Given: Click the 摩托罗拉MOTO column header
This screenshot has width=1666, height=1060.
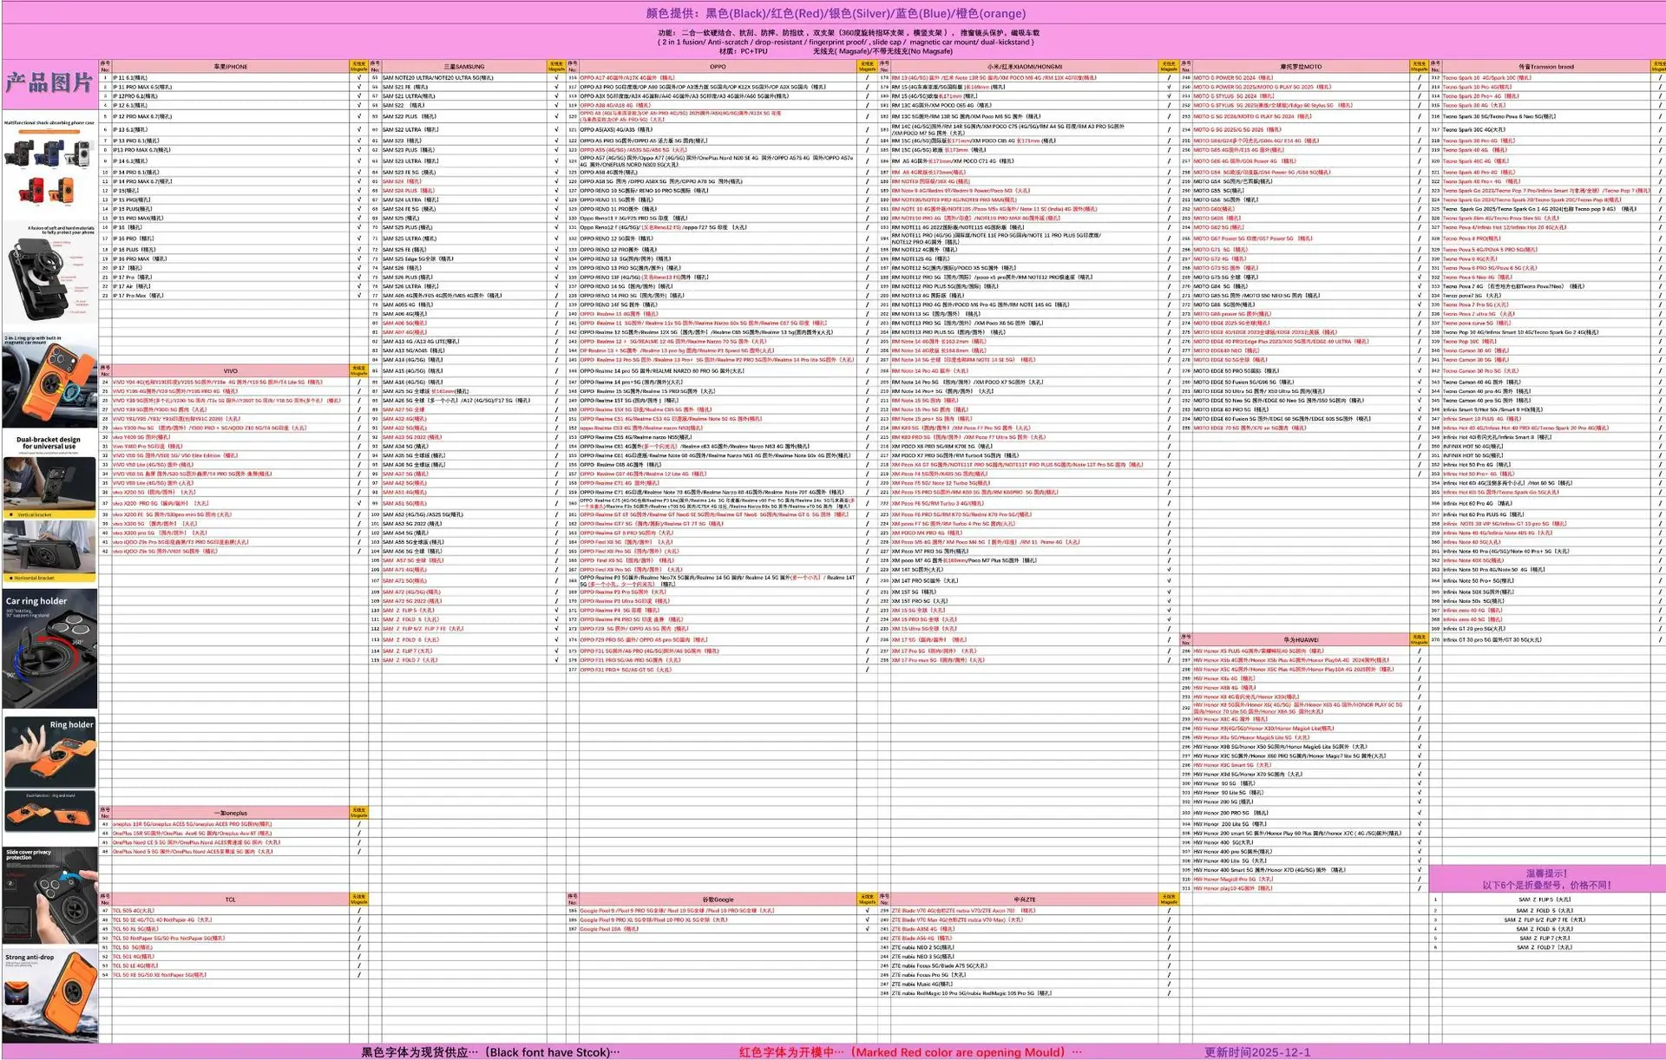Looking at the screenshot, I should coord(1301,67).
